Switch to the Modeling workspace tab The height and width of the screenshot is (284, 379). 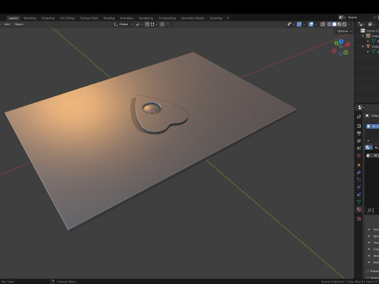pos(30,18)
